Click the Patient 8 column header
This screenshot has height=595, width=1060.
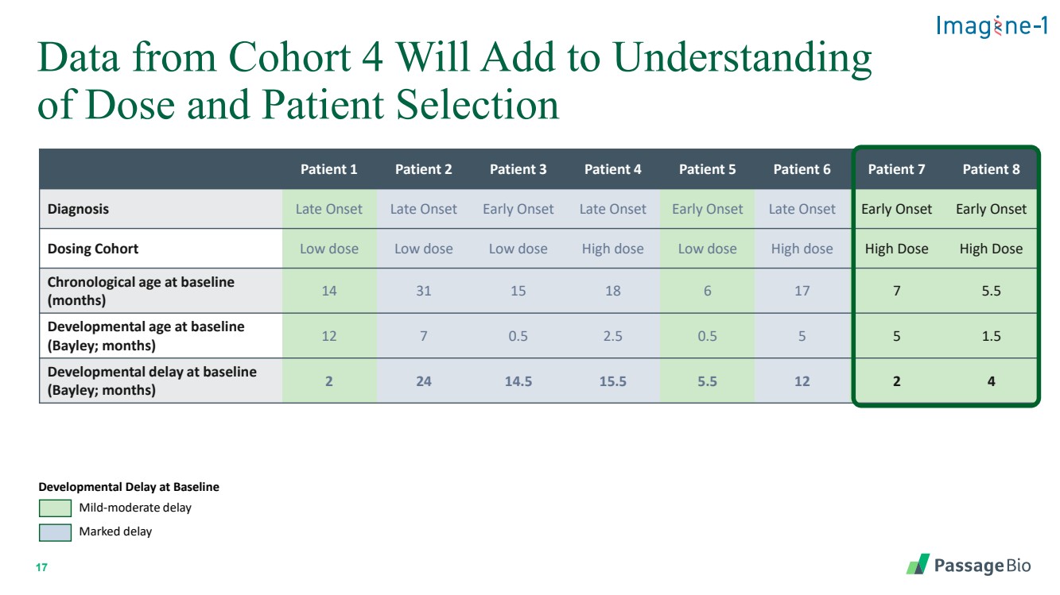tap(991, 169)
